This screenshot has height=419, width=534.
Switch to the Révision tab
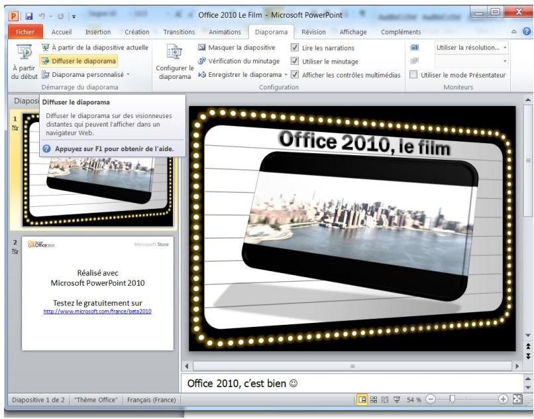pos(313,32)
